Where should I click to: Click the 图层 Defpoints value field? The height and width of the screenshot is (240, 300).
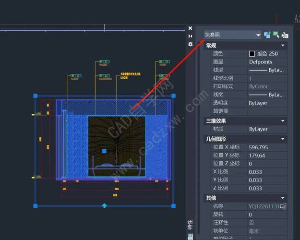tap(267, 62)
